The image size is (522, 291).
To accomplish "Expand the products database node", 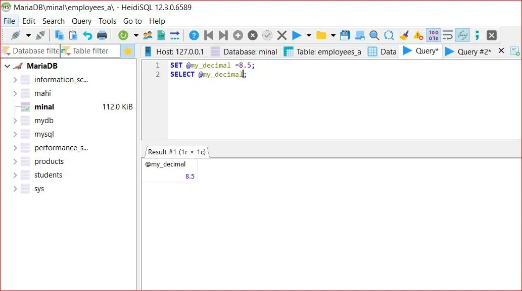I will coord(15,161).
